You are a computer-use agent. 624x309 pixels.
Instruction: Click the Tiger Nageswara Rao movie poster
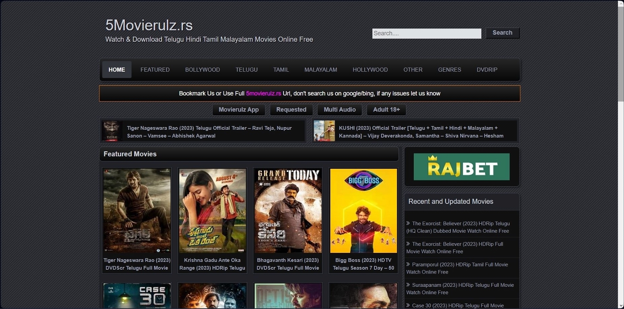click(x=136, y=210)
